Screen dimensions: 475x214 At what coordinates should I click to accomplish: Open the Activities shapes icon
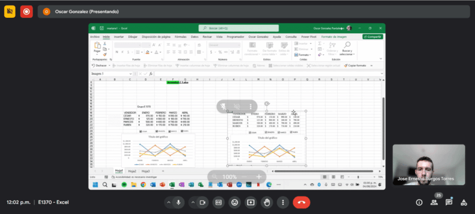pos(464,203)
